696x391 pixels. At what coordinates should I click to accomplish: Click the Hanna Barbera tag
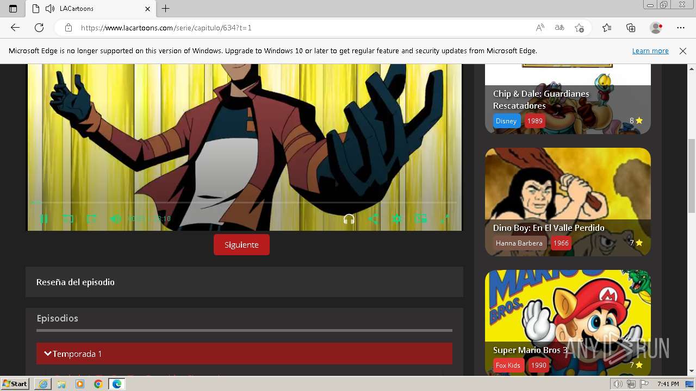coord(519,243)
